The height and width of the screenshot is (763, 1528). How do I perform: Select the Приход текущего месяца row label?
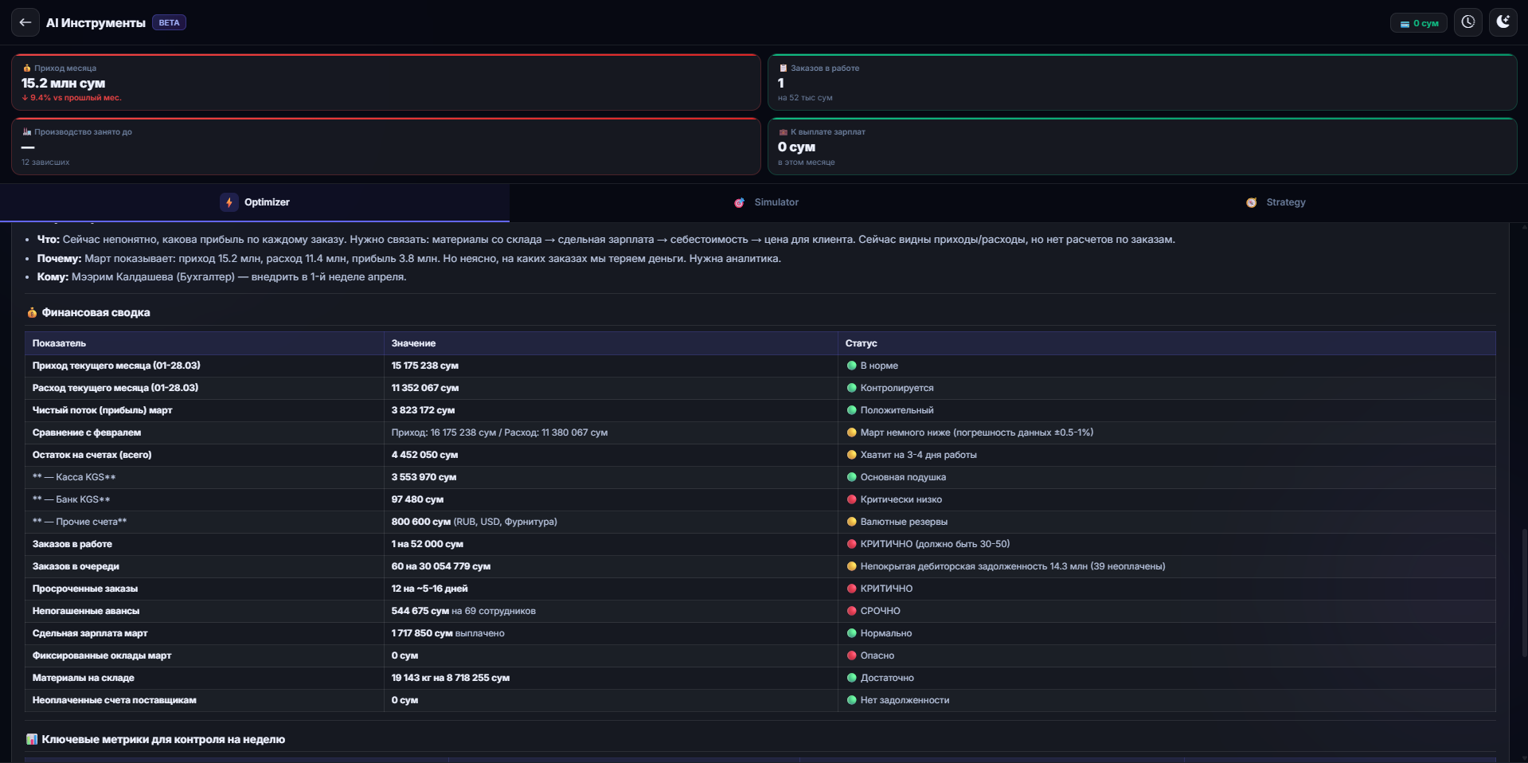(x=116, y=366)
